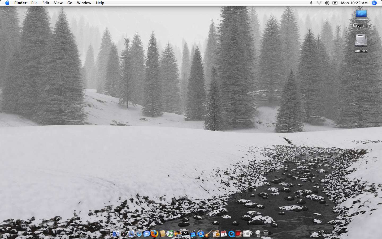This screenshot has height=239, width=382.
Task: Launch Address Book from the Dock
Action: tap(162, 234)
